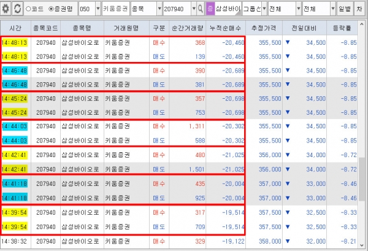Open the 207940 stock code dropdown
Image resolution: width=368 pixels, height=251 pixels.
(194, 9)
